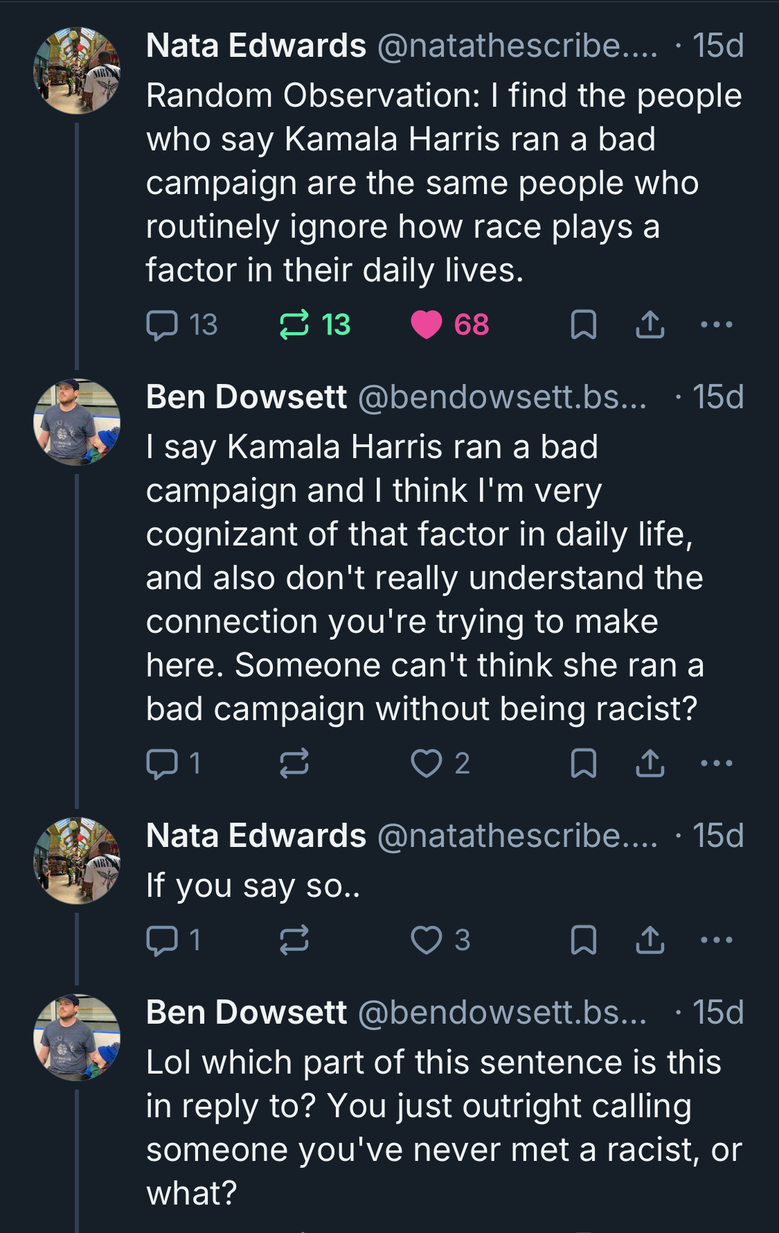Repost Ben Dowsett's bad campaign reply

coord(294,764)
